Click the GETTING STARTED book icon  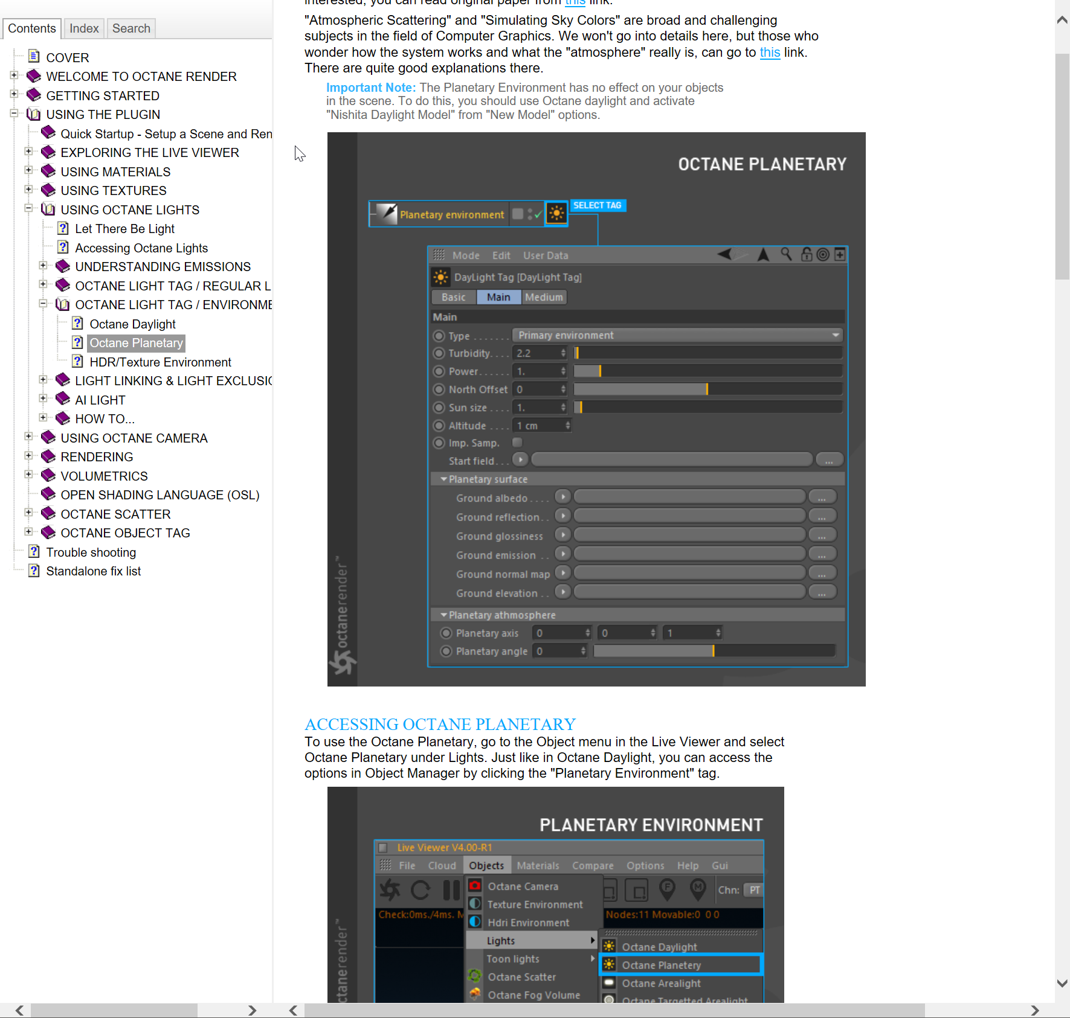point(34,95)
